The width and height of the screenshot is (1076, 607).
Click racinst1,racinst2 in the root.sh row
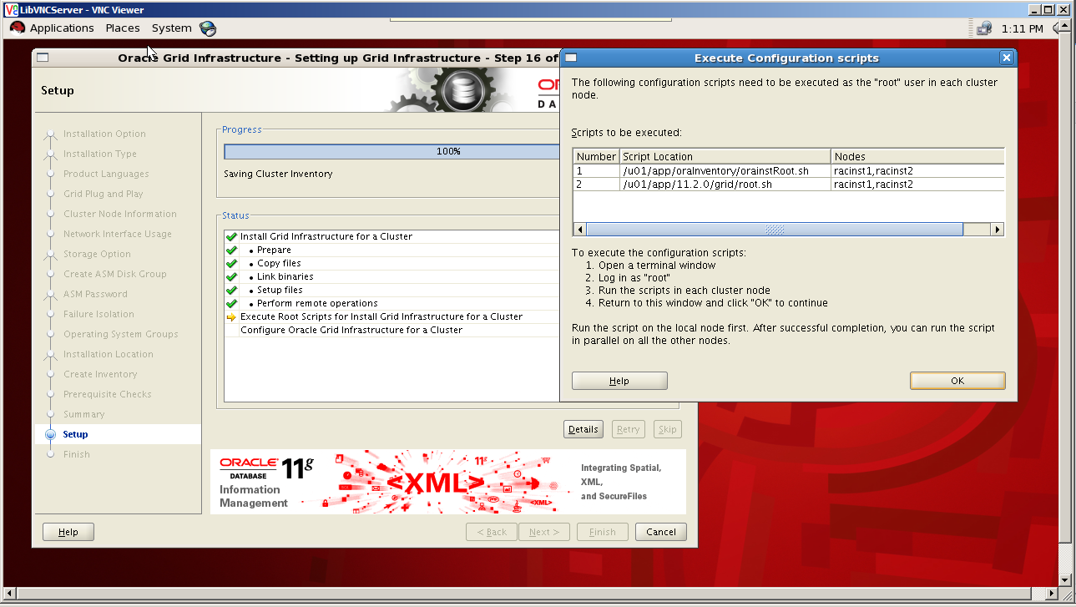click(x=873, y=184)
